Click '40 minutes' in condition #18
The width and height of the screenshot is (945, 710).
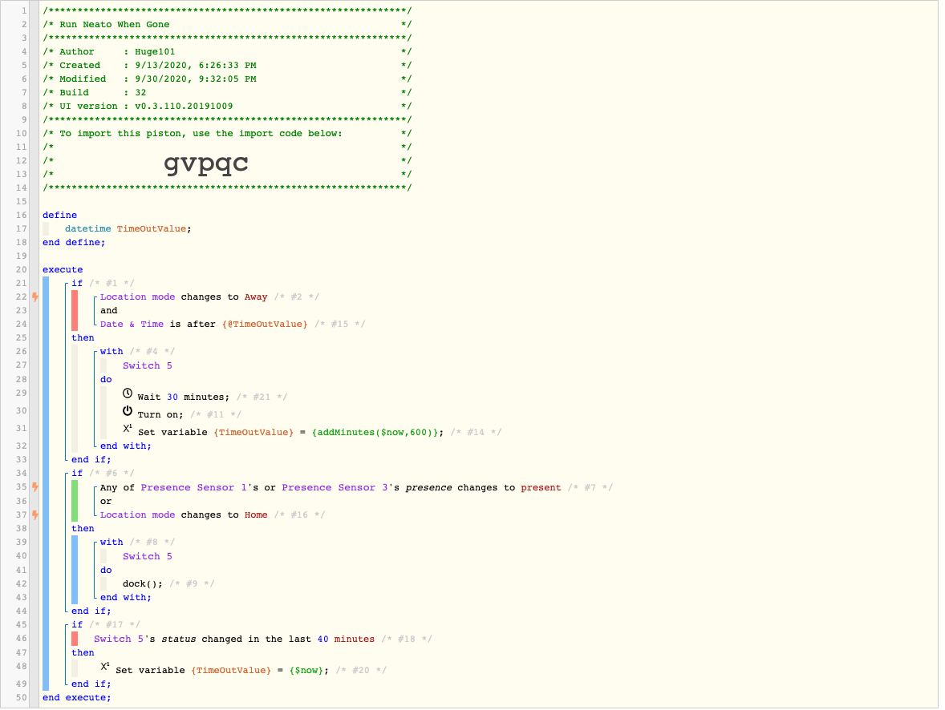[346, 639]
